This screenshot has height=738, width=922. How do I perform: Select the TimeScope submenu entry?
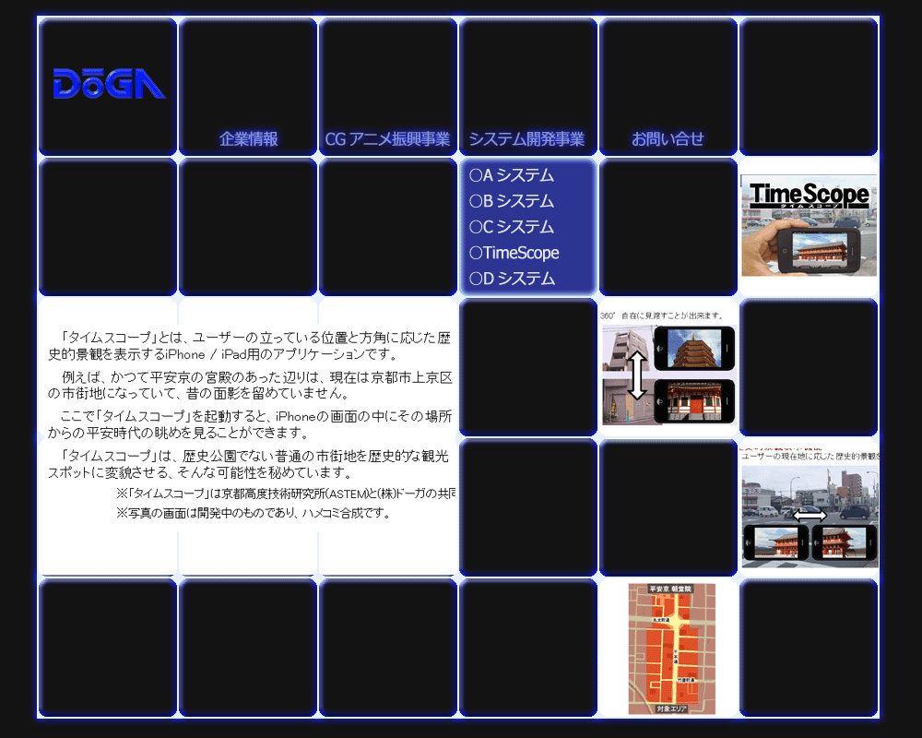pyautogui.click(x=514, y=253)
